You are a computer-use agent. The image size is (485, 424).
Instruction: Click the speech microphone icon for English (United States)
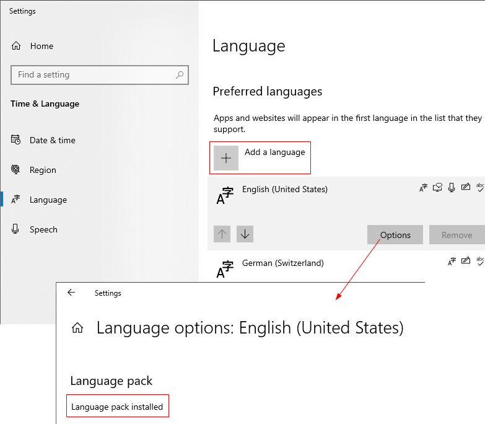point(452,187)
